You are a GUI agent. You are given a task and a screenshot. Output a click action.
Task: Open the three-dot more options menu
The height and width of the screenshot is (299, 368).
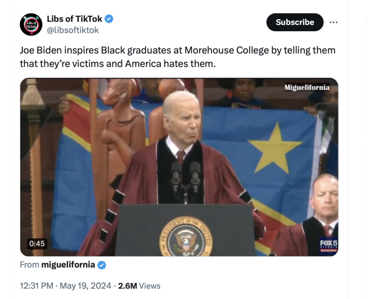coord(333,22)
